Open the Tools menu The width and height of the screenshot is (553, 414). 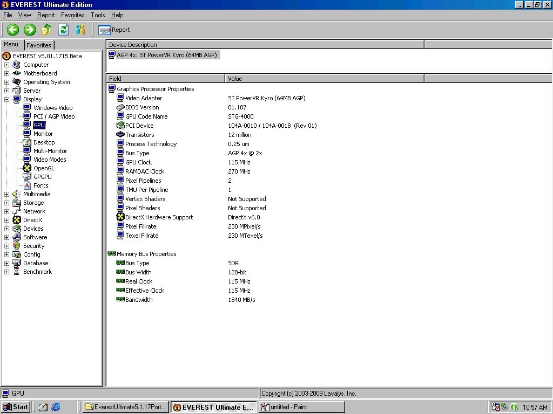click(98, 15)
